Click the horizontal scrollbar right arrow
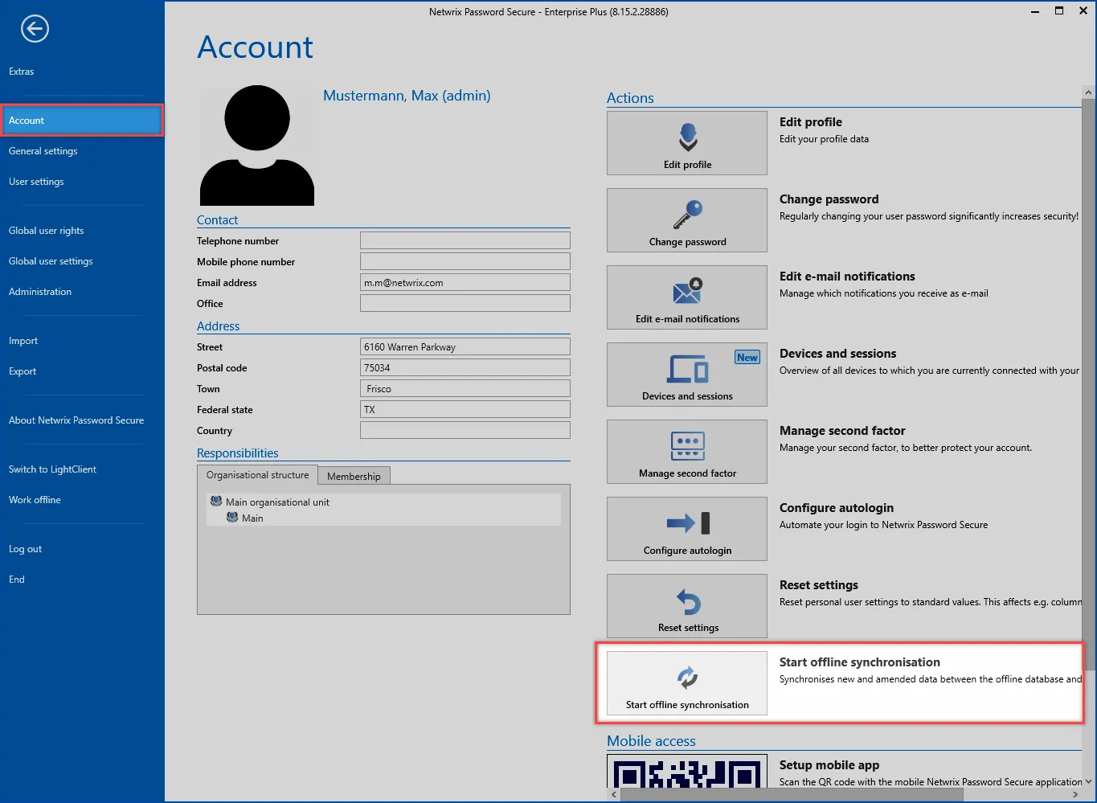 (x=1075, y=795)
